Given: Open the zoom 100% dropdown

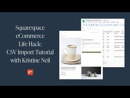Looking at the screenshot, I should pos(97,25).
